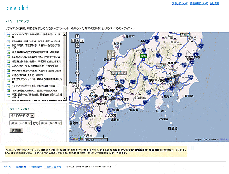
Task: Open the KDDIで400万人分情報漏れ headline
Action: (36, 36)
